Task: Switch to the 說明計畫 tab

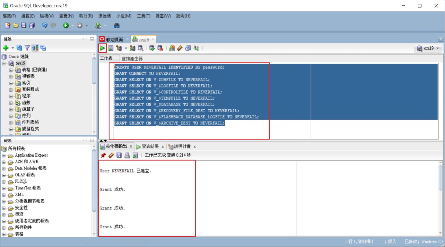Action: point(182,146)
